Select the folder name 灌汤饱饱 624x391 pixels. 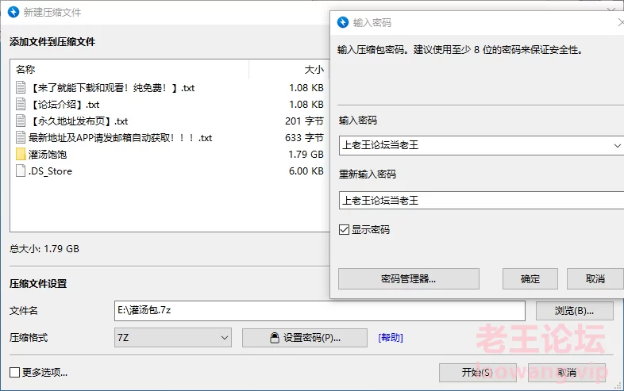(48, 155)
